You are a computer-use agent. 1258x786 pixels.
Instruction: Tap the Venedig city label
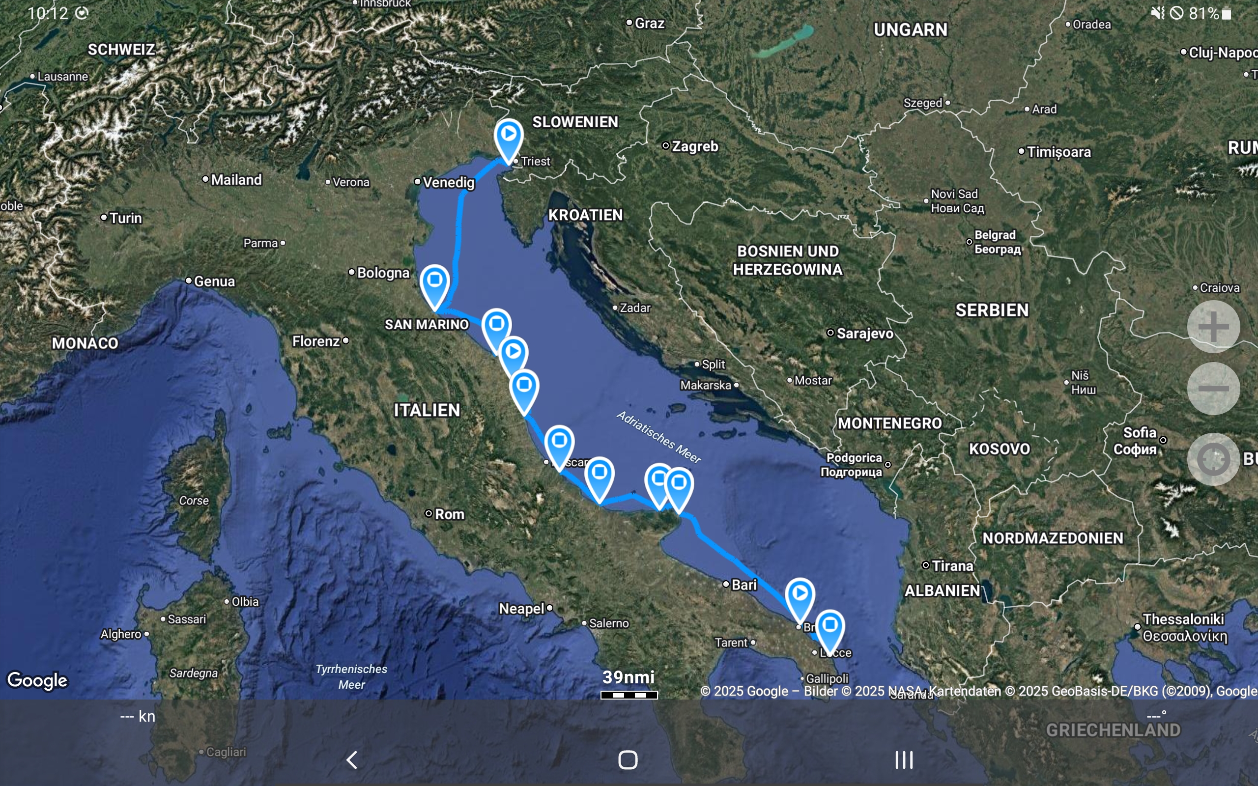pos(449,182)
